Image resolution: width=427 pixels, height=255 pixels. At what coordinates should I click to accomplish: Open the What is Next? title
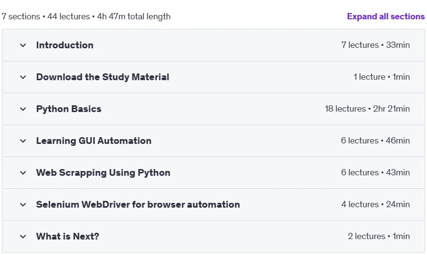(68, 236)
